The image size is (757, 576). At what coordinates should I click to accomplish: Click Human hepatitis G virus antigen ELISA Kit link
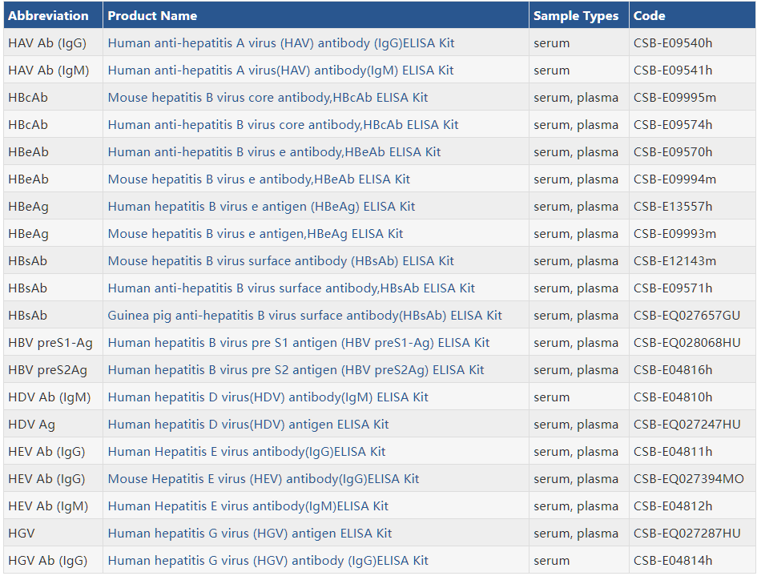250,534
